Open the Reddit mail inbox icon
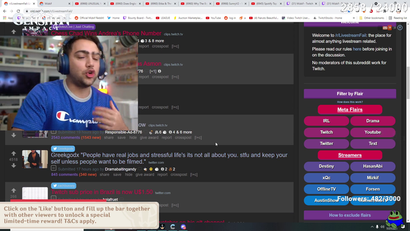The height and width of the screenshot is (231, 410). point(385,28)
